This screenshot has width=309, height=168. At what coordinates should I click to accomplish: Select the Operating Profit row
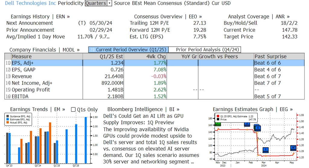(x=154, y=90)
